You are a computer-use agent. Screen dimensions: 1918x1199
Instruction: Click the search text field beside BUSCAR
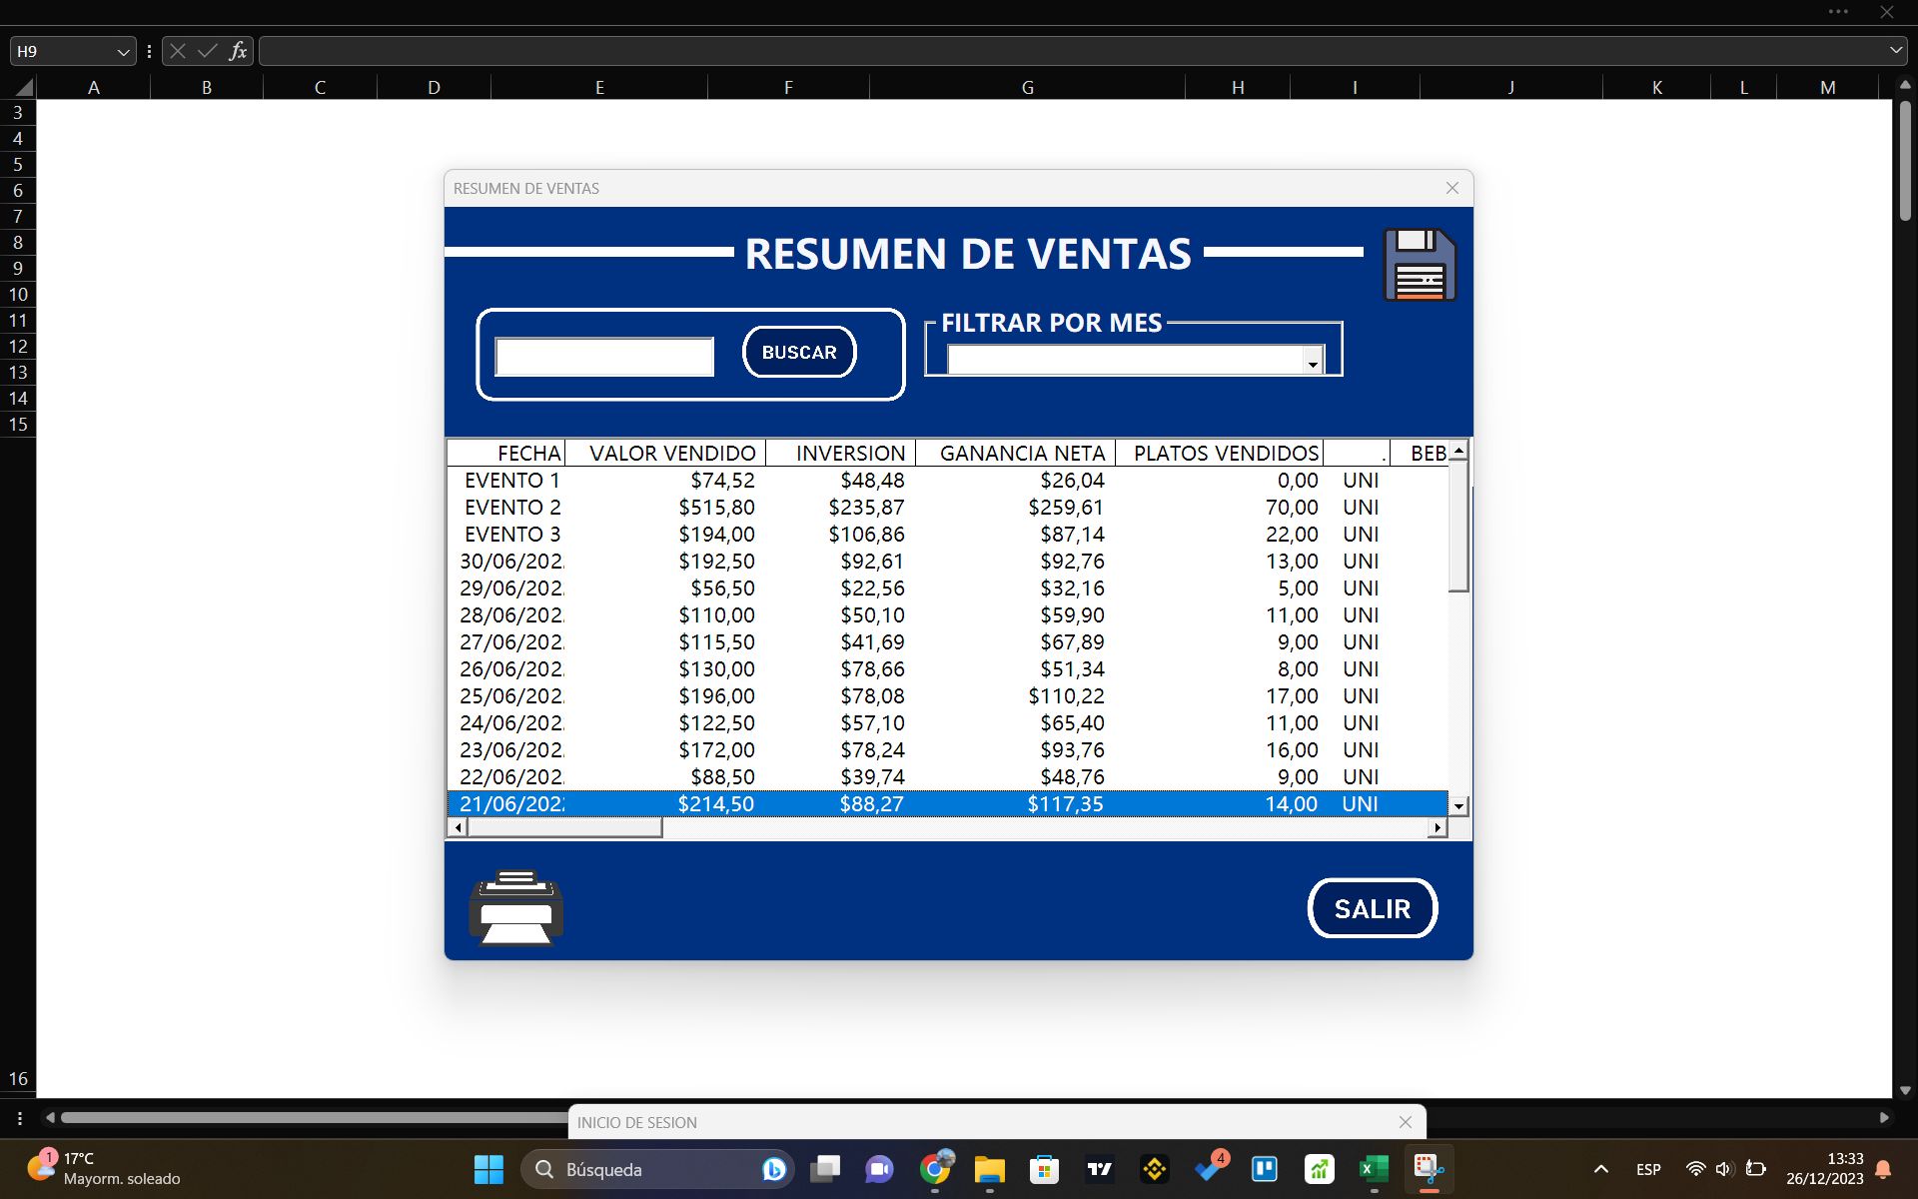[x=603, y=356]
